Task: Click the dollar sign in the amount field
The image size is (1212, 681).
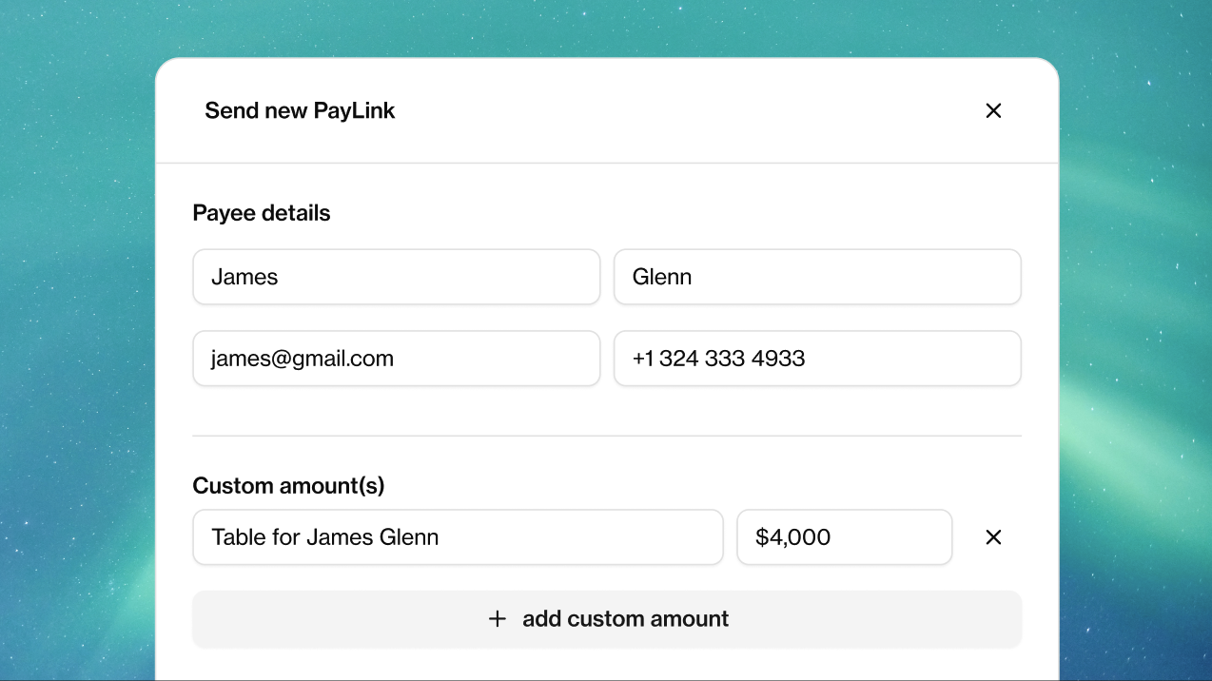Action: pyautogui.click(x=761, y=537)
